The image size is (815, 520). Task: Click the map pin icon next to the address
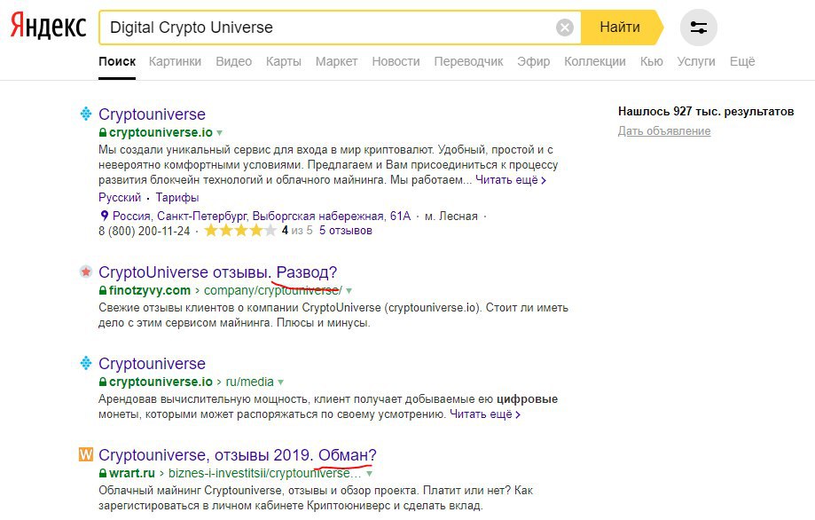click(104, 216)
